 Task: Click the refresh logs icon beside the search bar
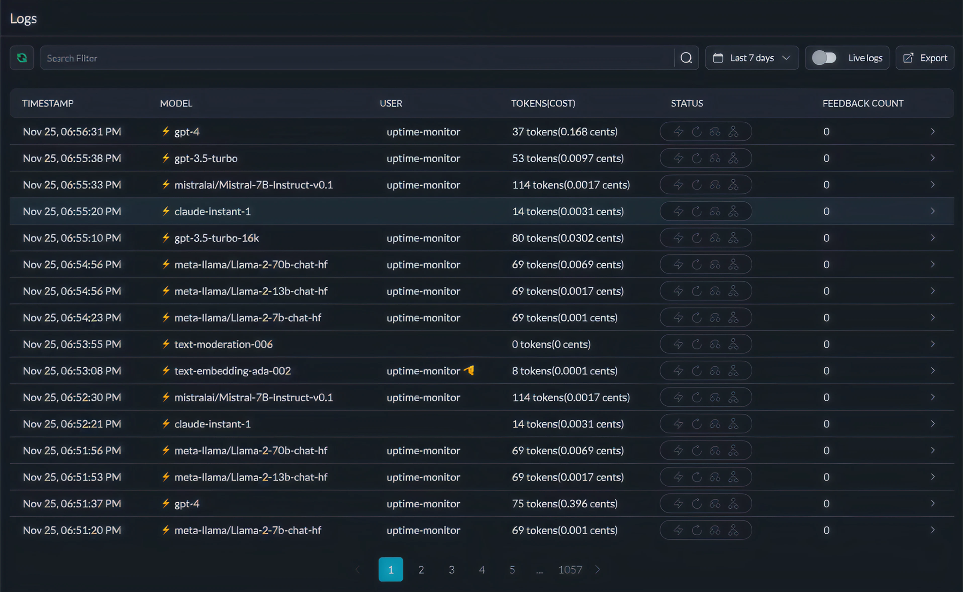coord(22,57)
